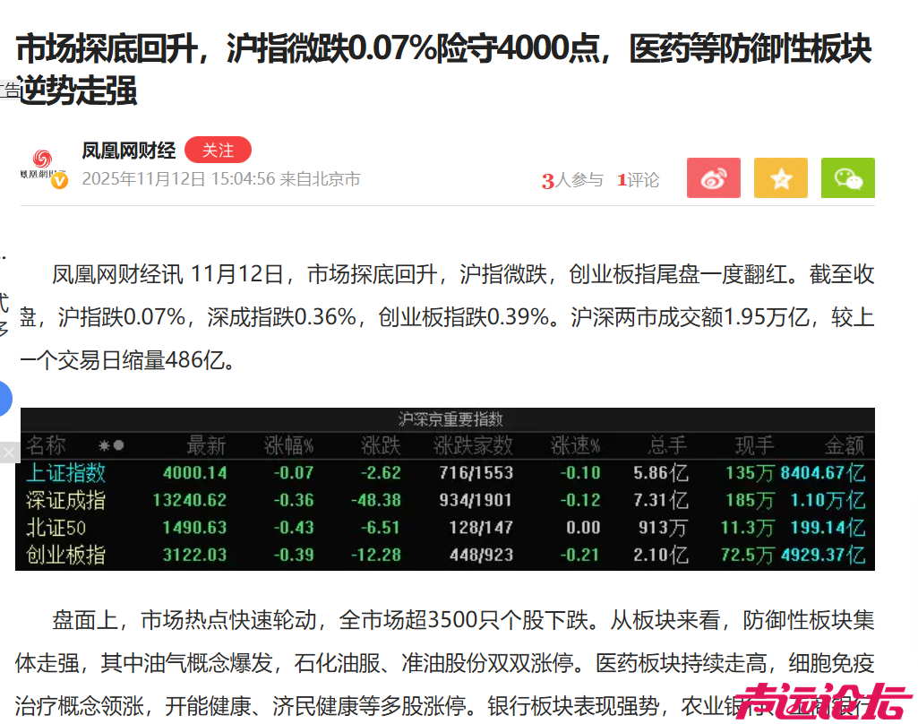Viewport: 918px width, 724px height.
Task: Click the 8404.67亿 amount value
Action: (x=822, y=473)
